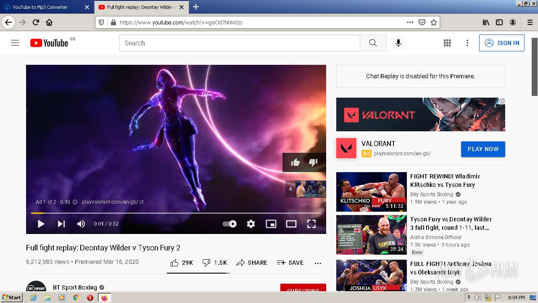Open FIGHT REWIND! Wladimir Klitschko title
The width and height of the screenshot is (538, 303).
[445, 181]
